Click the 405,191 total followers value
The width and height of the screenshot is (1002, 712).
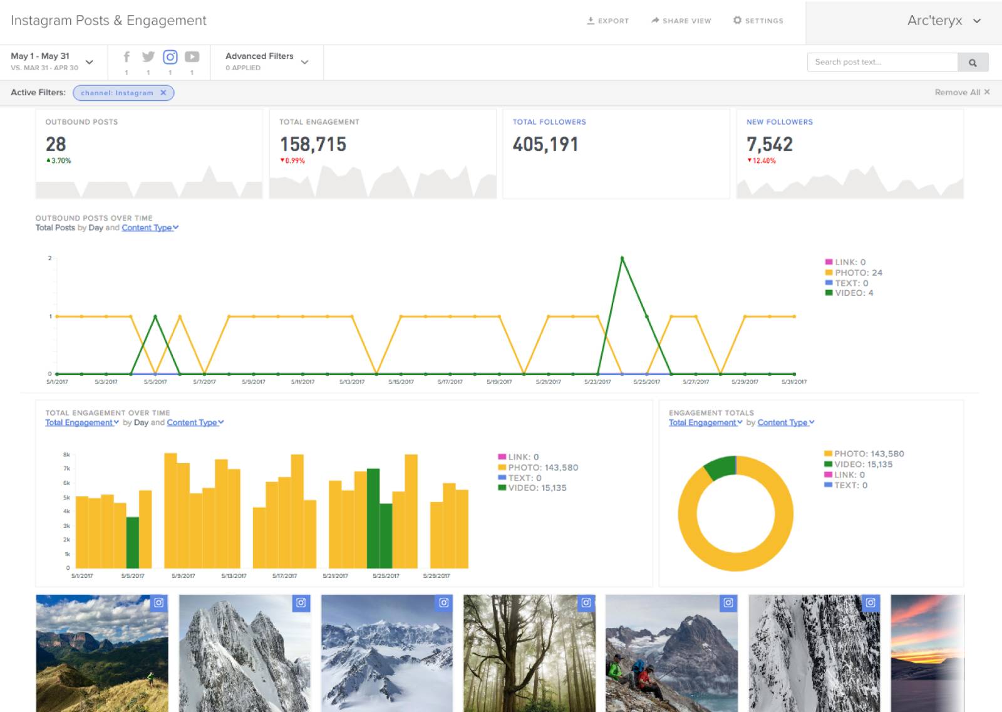coord(545,145)
